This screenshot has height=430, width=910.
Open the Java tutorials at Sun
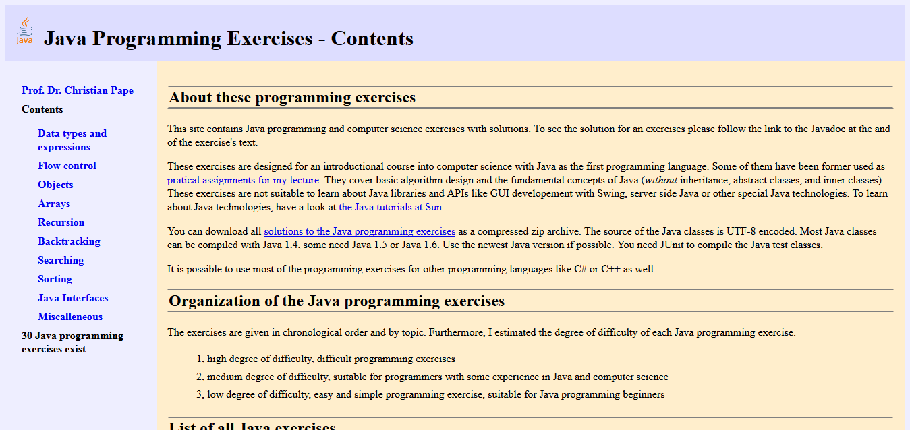tap(390, 207)
